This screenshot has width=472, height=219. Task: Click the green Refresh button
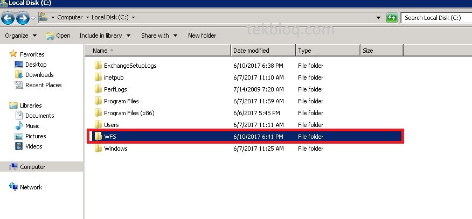pyautogui.click(x=392, y=18)
